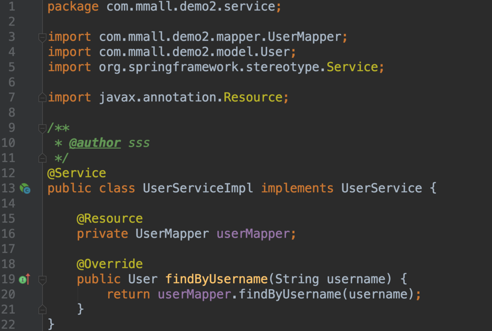Click the @Override annotation
Screen dimensions: 492x331
coord(109,264)
